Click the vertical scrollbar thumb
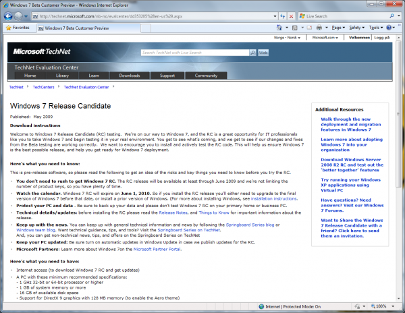The width and height of the screenshot is (405, 313). pyautogui.click(x=398, y=113)
